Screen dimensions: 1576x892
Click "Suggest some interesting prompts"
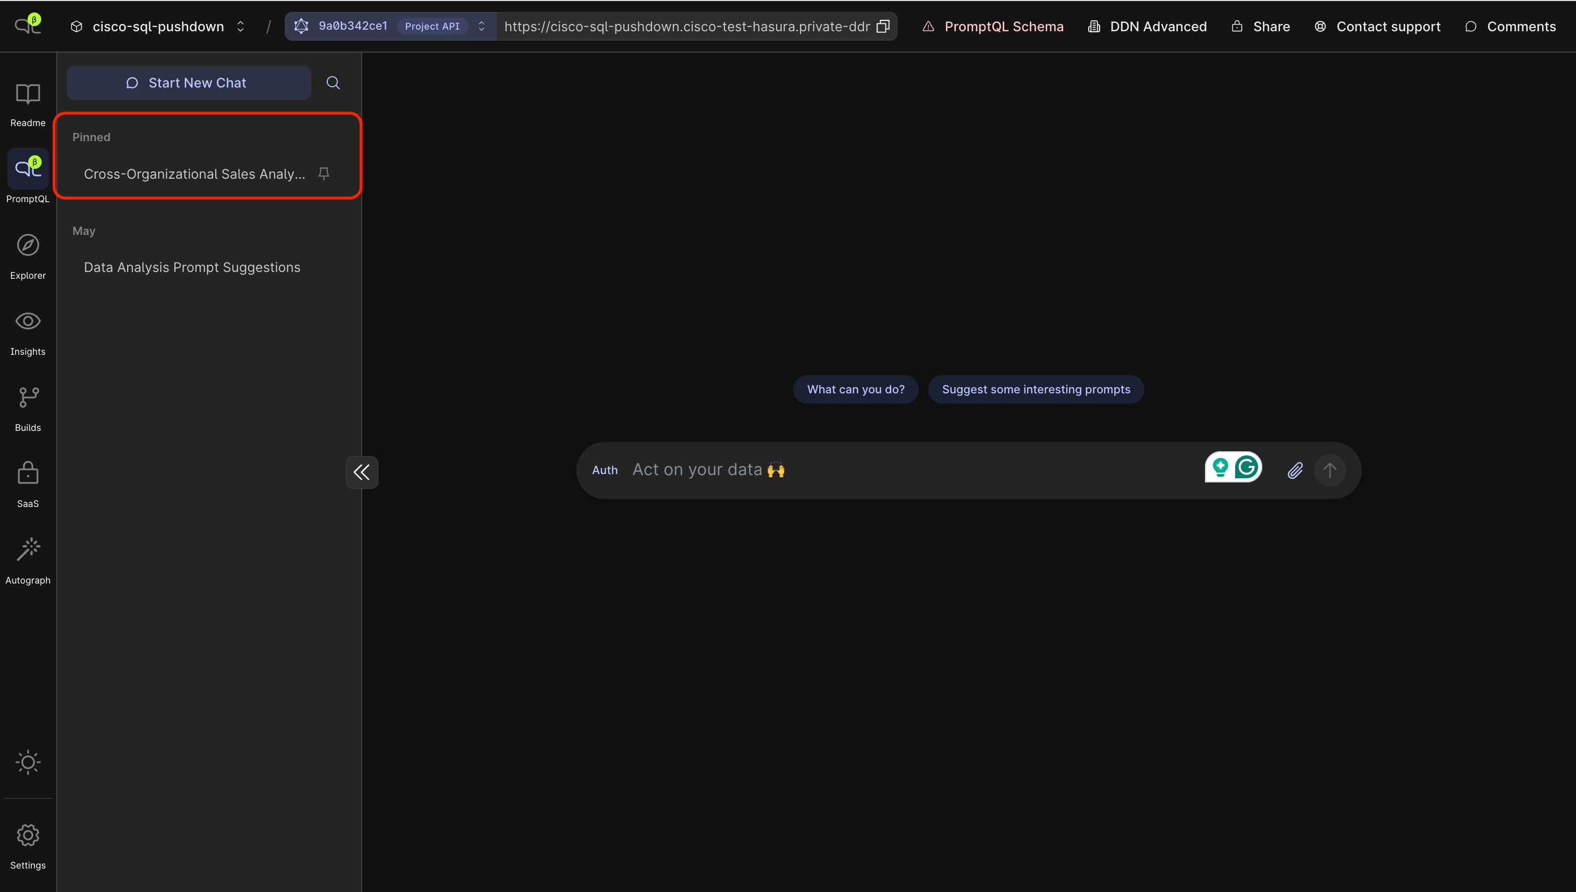point(1036,389)
